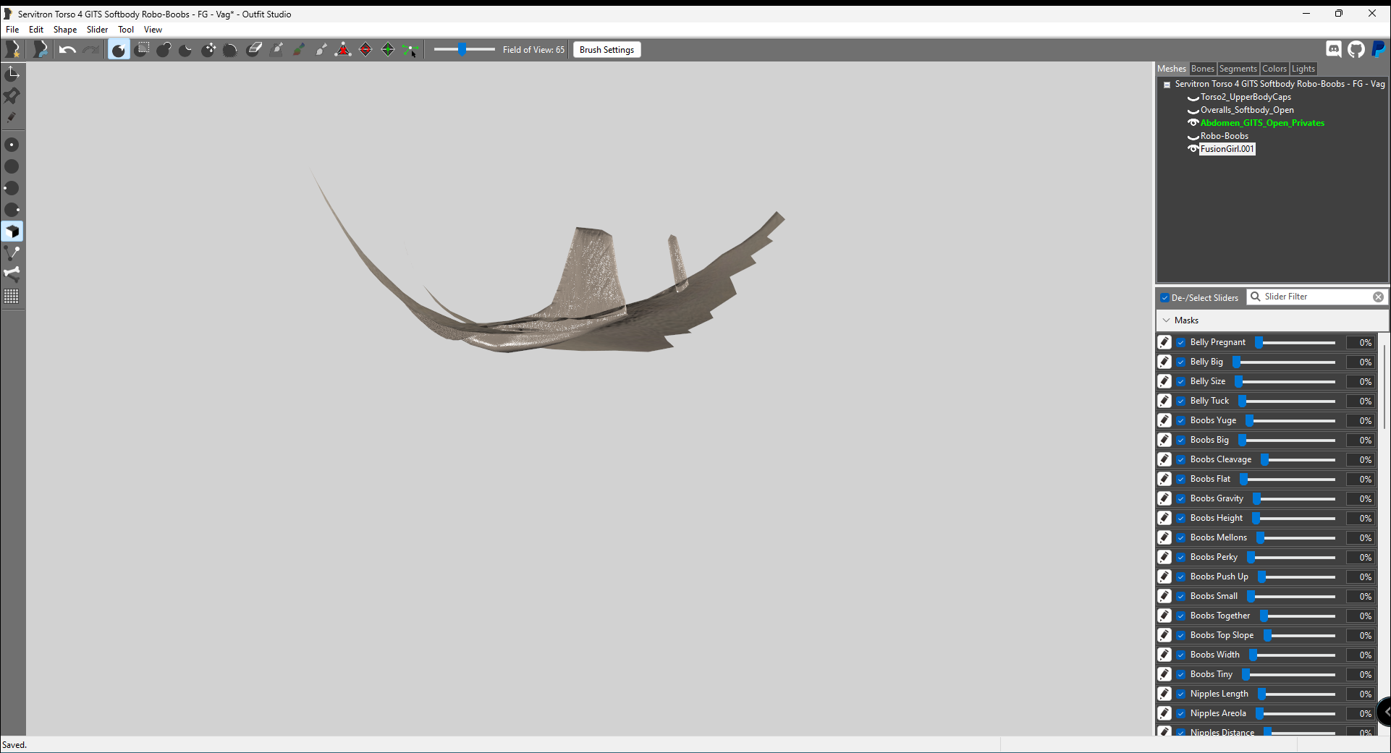Select the Smooth brush tool
Image resolution: width=1391 pixels, height=753 pixels.
(x=230, y=49)
